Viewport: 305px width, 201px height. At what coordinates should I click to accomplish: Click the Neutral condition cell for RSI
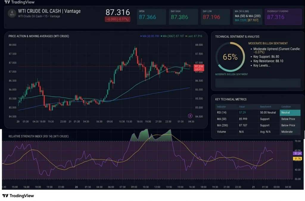[x=290, y=113]
